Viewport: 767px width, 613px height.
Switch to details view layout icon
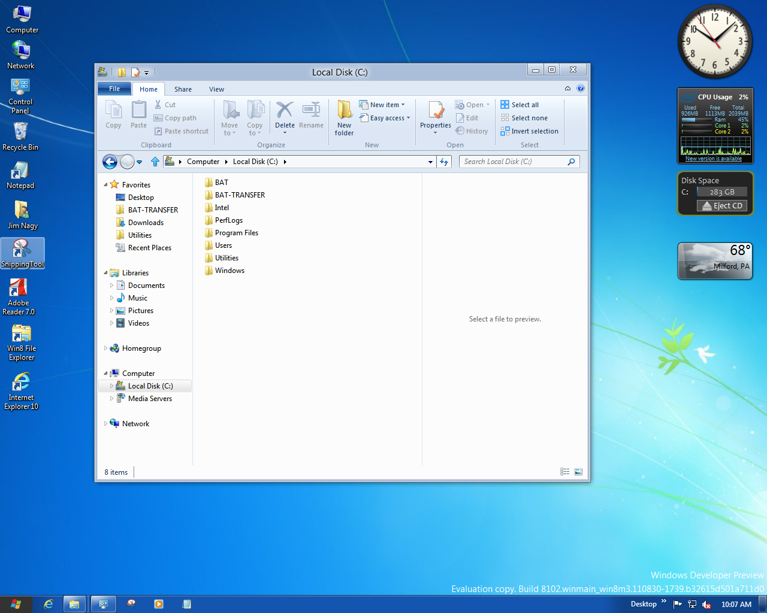(564, 472)
